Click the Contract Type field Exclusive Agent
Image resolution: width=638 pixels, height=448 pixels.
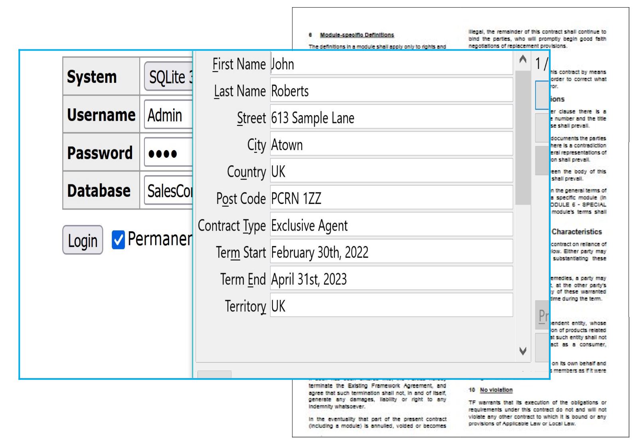pyautogui.click(x=391, y=224)
